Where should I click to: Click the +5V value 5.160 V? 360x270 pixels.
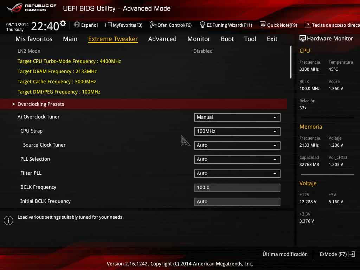click(336, 201)
